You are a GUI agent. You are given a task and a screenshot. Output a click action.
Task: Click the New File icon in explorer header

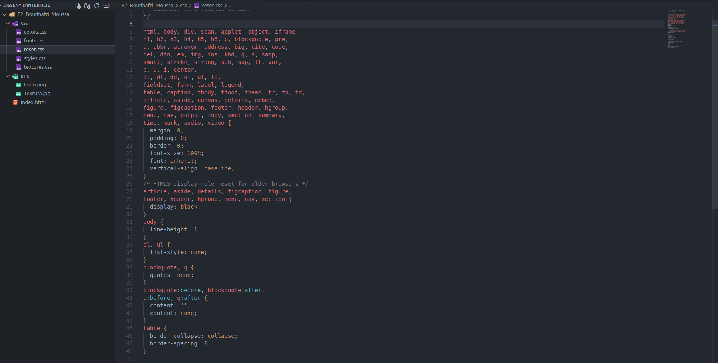(x=78, y=6)
